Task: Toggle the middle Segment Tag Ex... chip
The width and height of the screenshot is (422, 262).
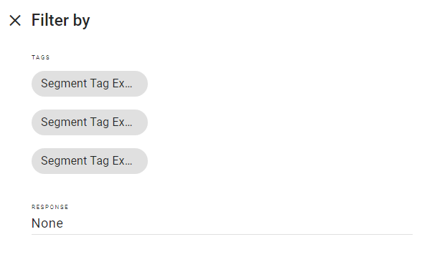Action: (90, 122)
